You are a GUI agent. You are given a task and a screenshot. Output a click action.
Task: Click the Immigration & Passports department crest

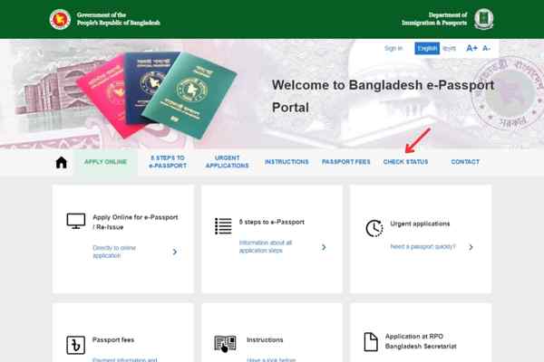pyautogui.click(x=483, y=19)
